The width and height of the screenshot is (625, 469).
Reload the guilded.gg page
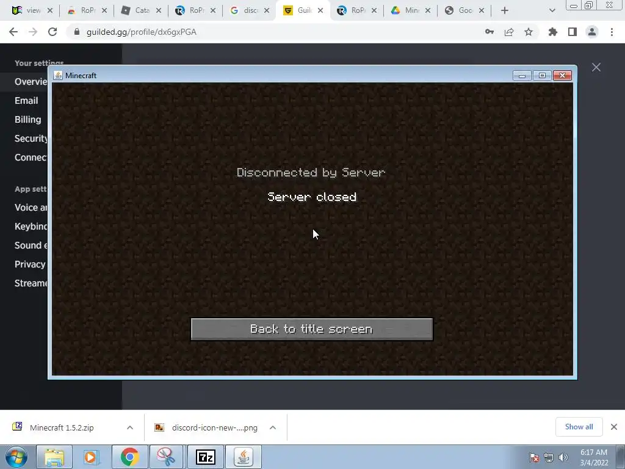(x=52, y=32)
